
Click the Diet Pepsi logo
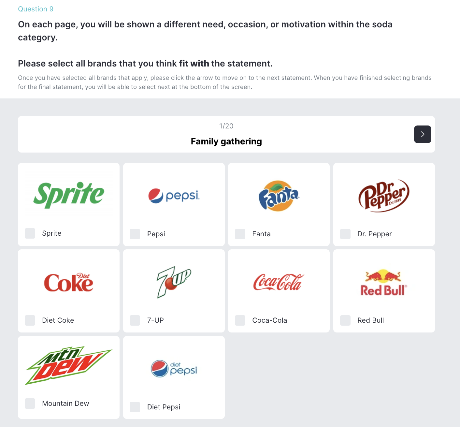click(174, 369)
